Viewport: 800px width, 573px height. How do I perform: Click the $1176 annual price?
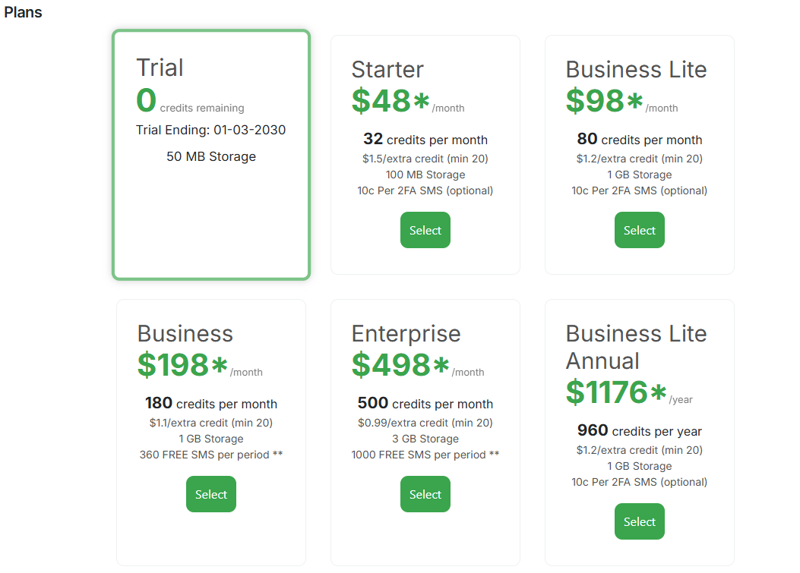[612, 393]
